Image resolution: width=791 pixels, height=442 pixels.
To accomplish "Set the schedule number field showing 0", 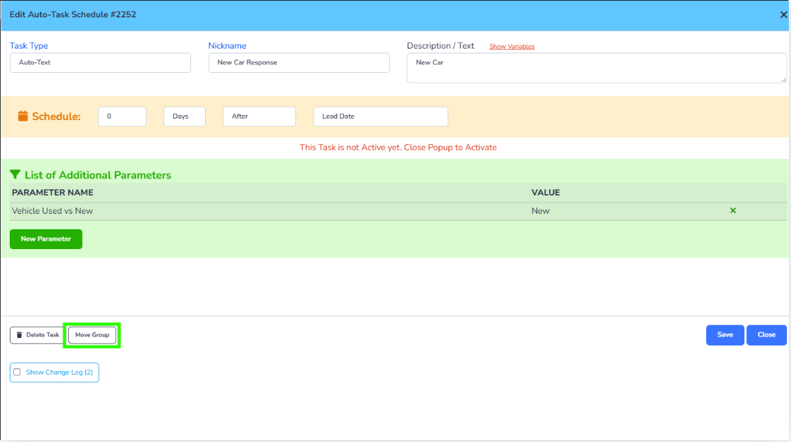I will click(x=122, y=117).
